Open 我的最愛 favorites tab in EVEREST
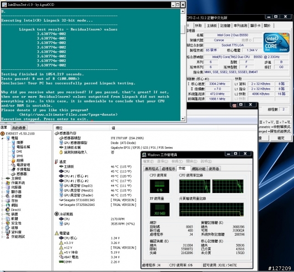The image size is (294, 272). coord(19,128)
